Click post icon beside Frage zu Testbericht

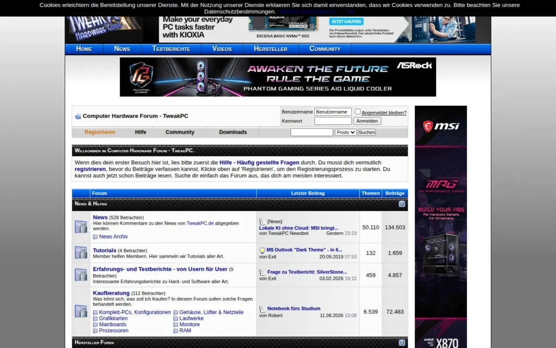(x=262, y=272)
